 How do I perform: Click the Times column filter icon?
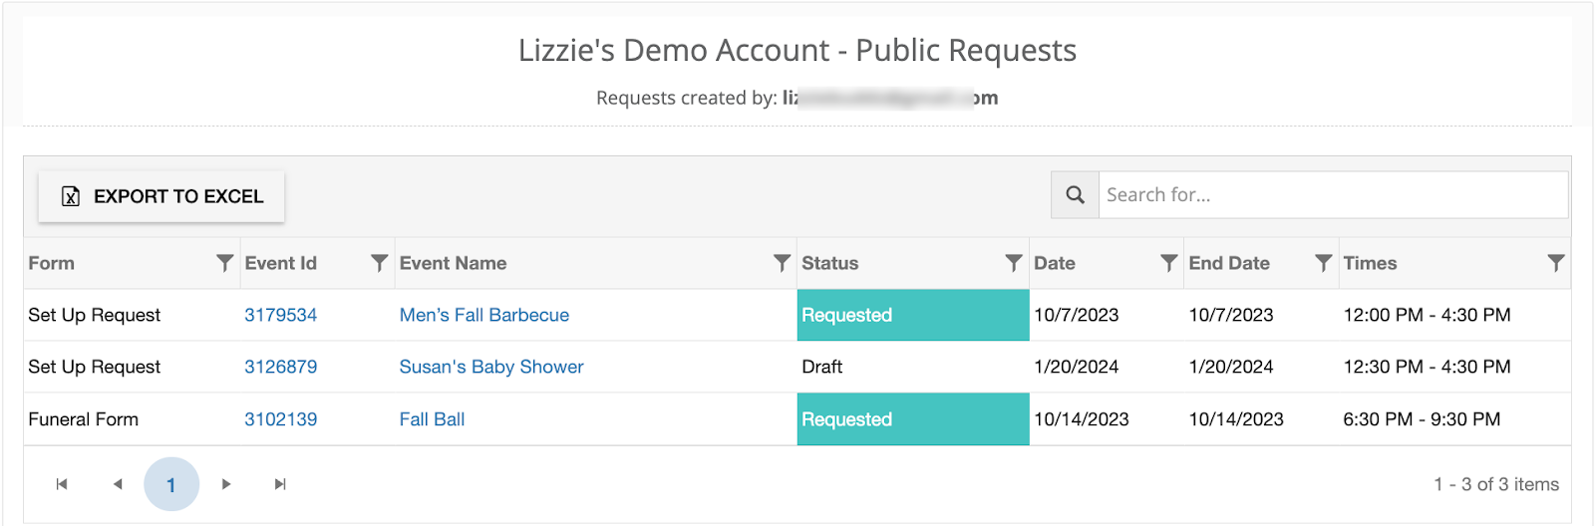click(1555, 263)
